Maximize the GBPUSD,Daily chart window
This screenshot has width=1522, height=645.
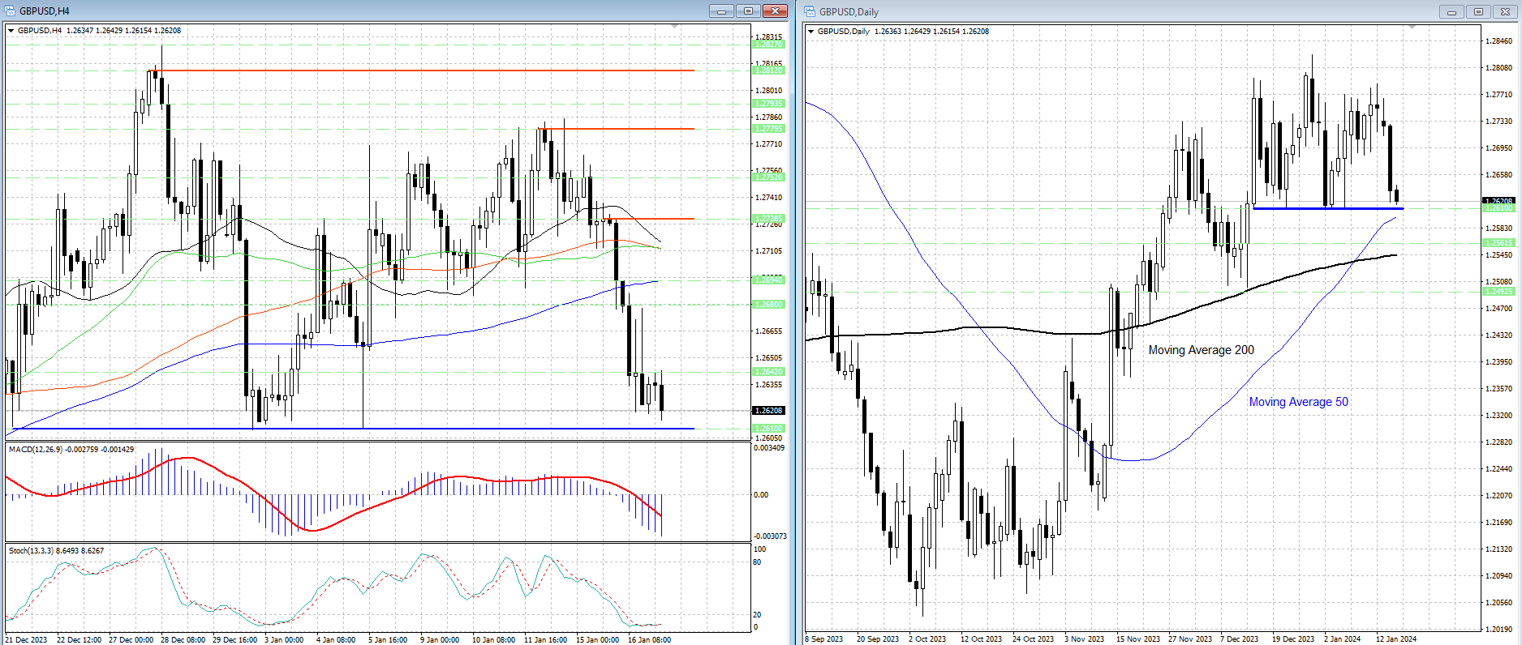click(1478, 11)
